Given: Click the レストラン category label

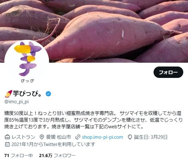Looking at the screenshot, I should [23, 137].
